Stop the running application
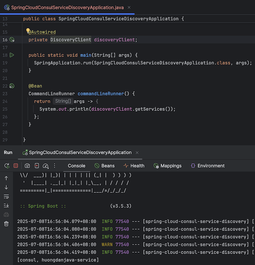This screenshot has width=255, height=265. [x=16, y=165]
